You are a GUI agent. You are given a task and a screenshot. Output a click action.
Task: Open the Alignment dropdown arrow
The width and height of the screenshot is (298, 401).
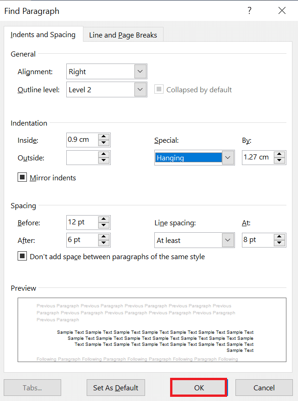[x=140, y=71]
